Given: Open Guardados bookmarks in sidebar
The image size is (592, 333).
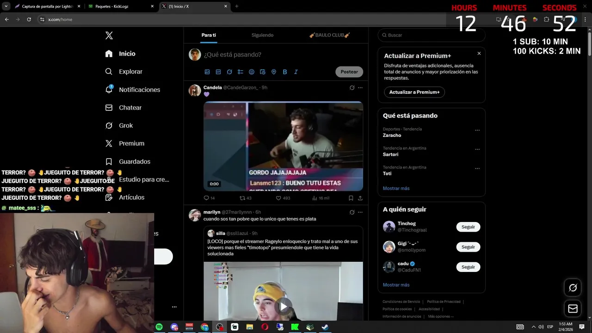Looking at the screenshot, I should click(128, 161).
